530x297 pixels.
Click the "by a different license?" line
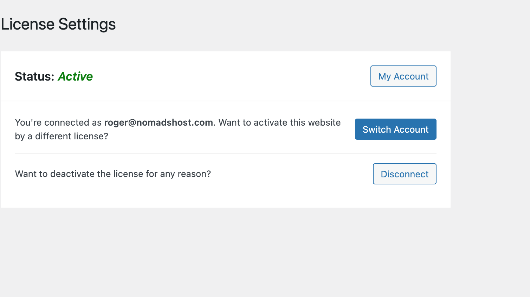click(62, 136)
